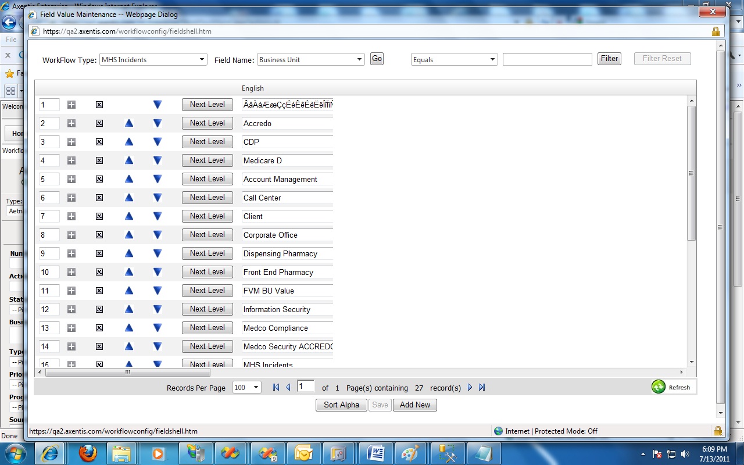Image resolution: width=744 pixels, height=465 pixels.
Task: Apply the filter with the Filter button
Action: click(x=609, y=59)
